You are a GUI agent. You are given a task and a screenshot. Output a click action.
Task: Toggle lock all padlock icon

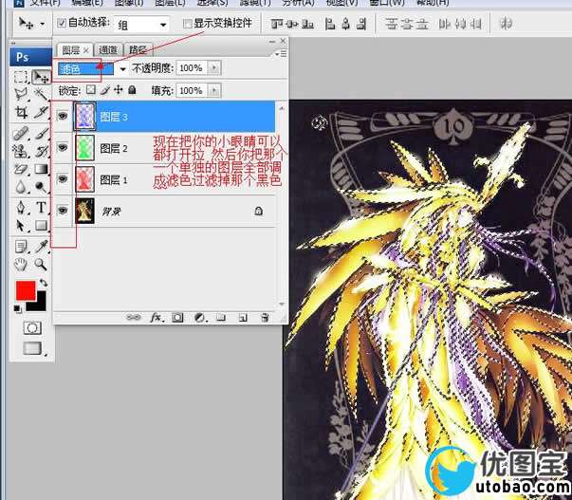[132, 89]
